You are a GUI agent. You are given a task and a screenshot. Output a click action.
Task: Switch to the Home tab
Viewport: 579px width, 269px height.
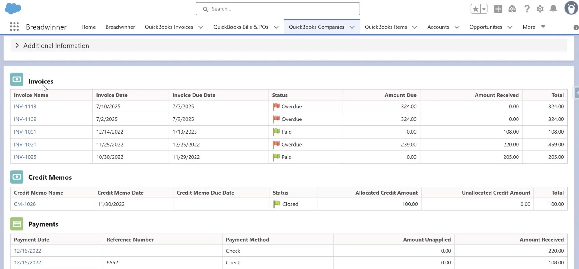click(88, 27)
